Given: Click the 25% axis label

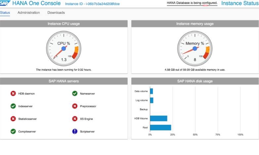Looking at the screenshot, I should click(173, 135).
